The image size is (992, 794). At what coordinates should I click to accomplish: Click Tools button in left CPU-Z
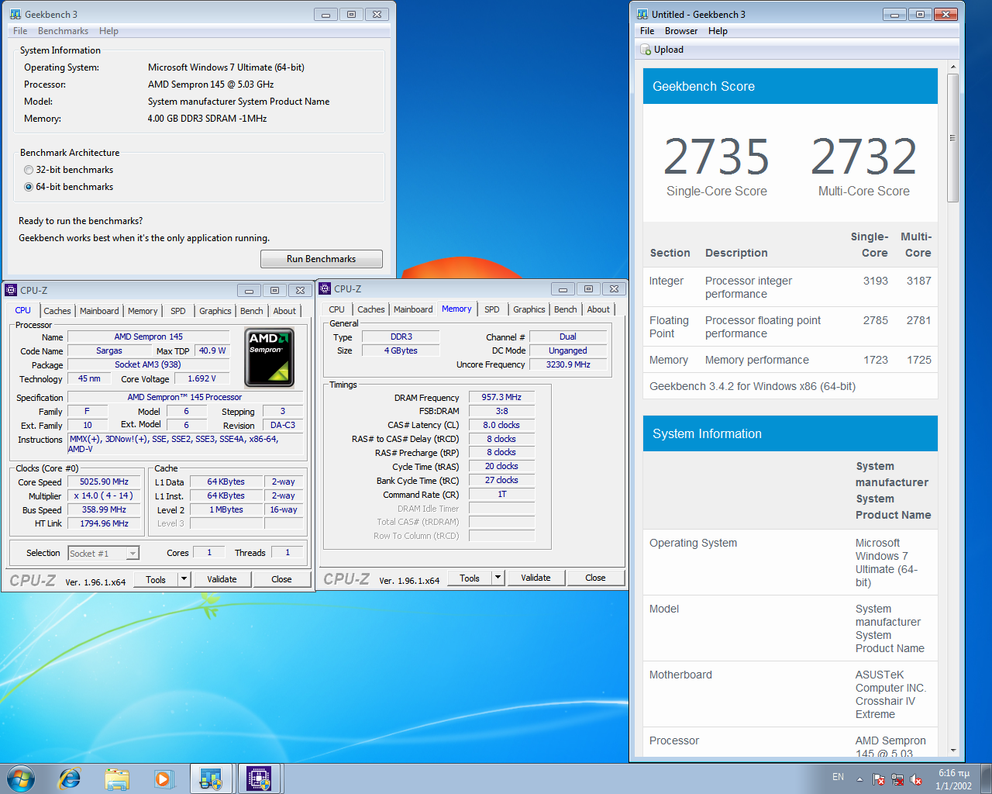(x=156, y=579)
